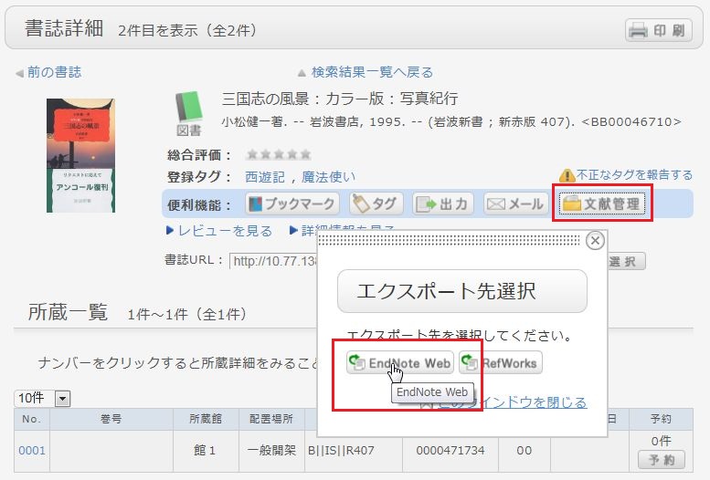
Task: Click the タグ tag button
Action: (375, 204)
